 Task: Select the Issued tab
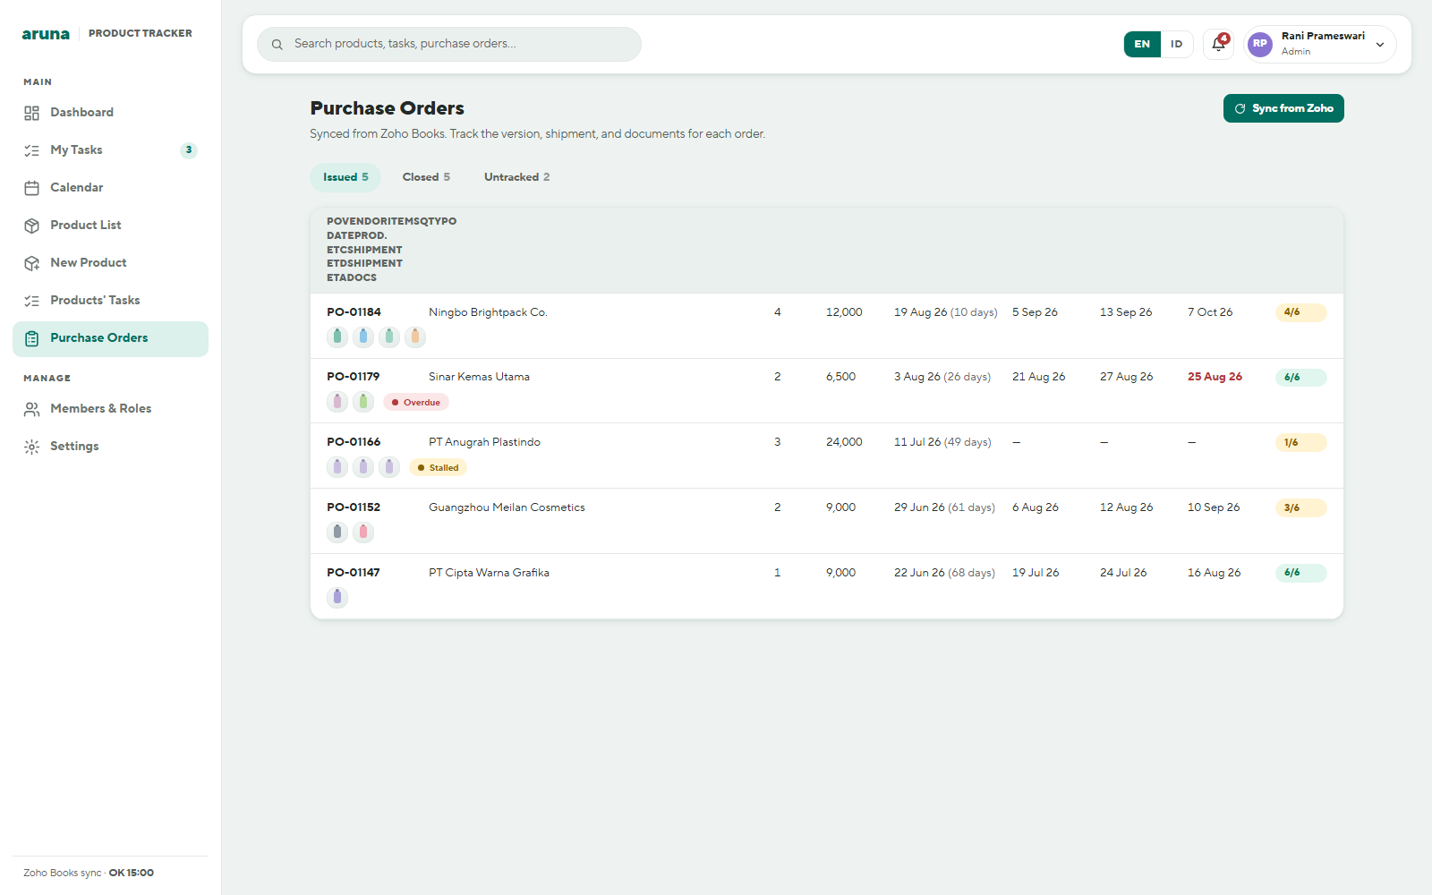pyautogui.click(x=345, y=177)
